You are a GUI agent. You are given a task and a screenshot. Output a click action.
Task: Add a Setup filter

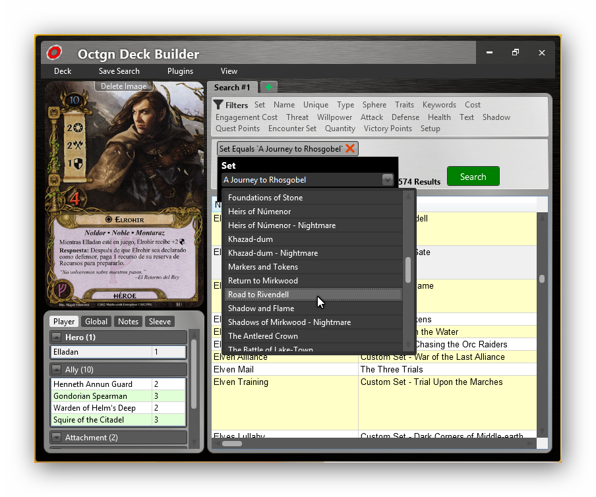click(x=431, y=129)
